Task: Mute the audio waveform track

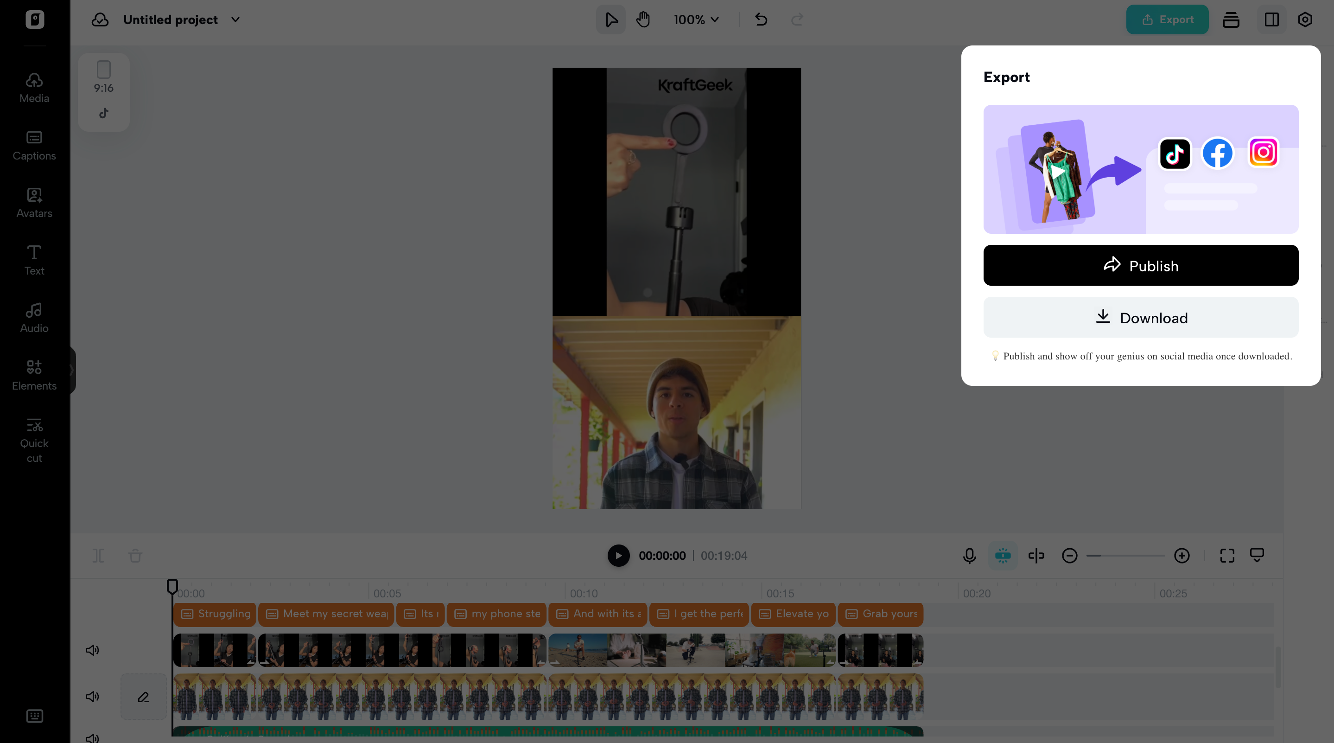Action: [x=92, y=738]
